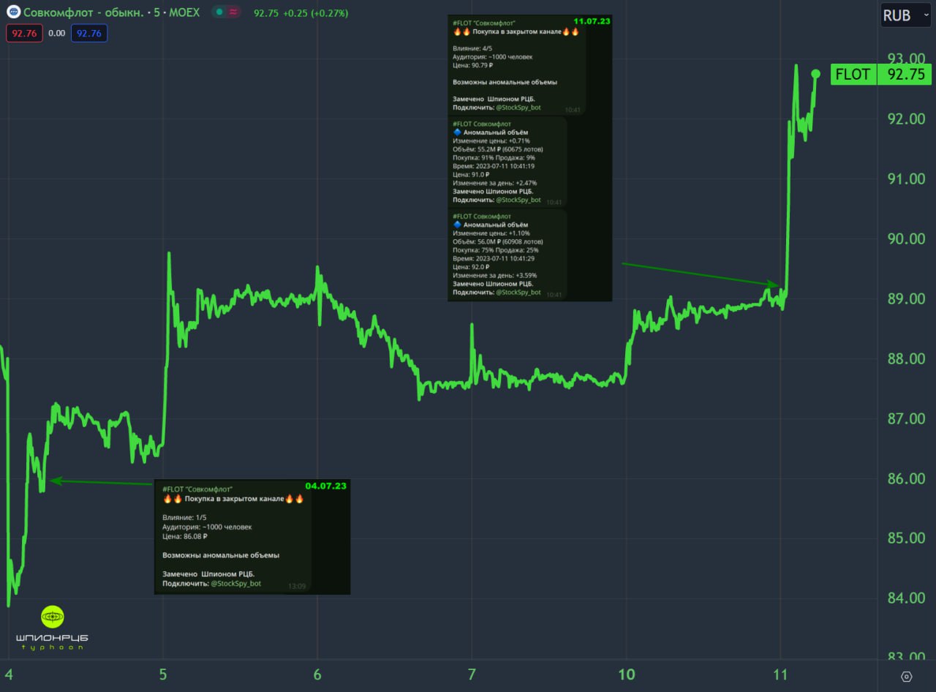936x692 pixels.
Task: Click the green market status dot
Action: (x=219, y=12)
